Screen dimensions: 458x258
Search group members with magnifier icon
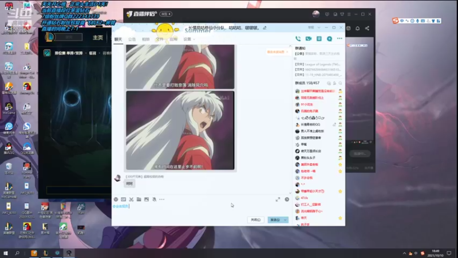(340, 83)
